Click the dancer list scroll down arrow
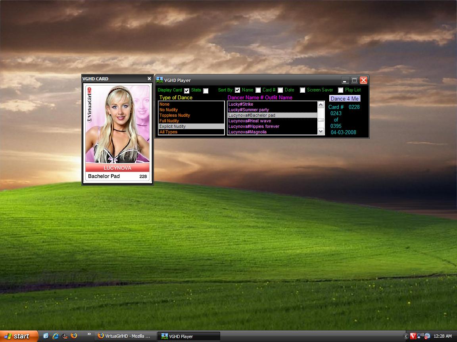 [x=321, y=131]
